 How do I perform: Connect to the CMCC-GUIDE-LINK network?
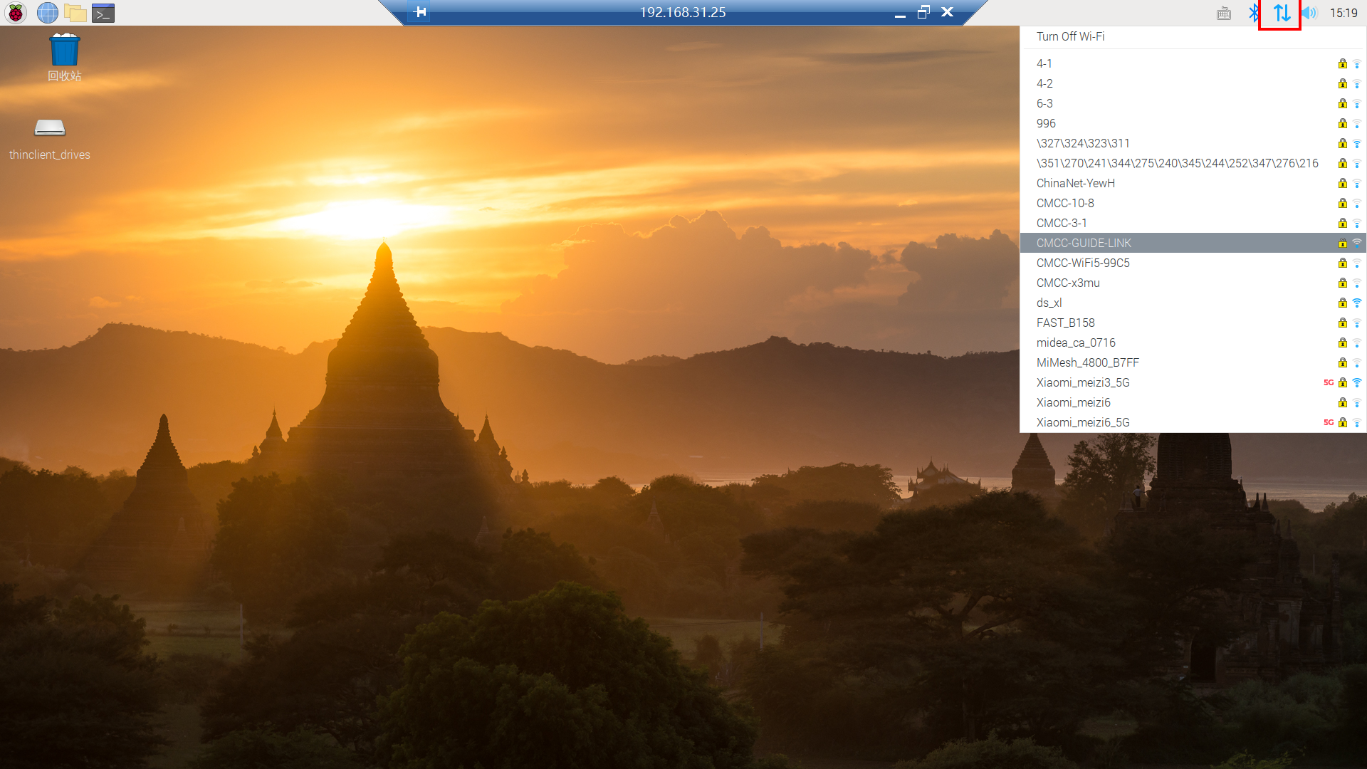coord(1084,243)
